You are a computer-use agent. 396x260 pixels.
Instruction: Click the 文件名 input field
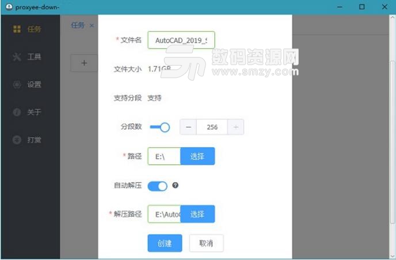[x=181, y=40]
